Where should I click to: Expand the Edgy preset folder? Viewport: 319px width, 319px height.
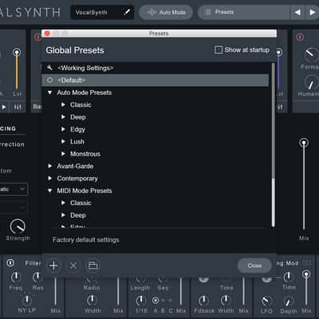pos(63,129)
